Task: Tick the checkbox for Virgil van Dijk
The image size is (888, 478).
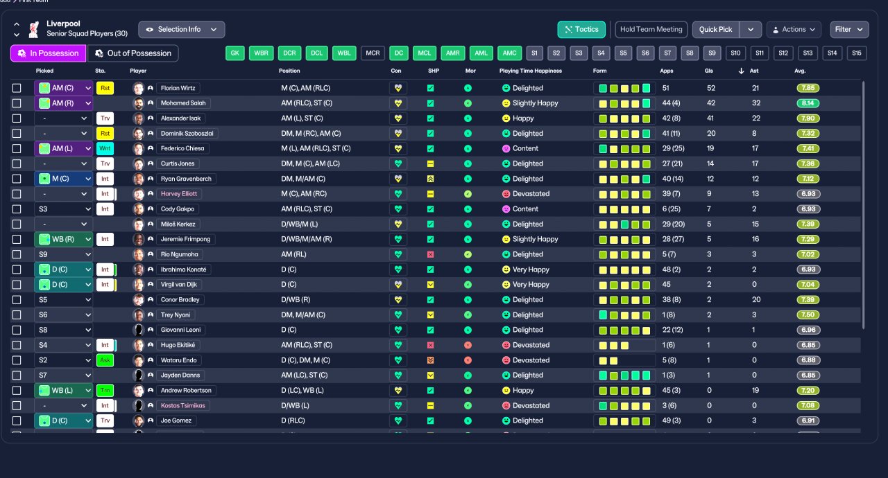Action: (17, 285)
